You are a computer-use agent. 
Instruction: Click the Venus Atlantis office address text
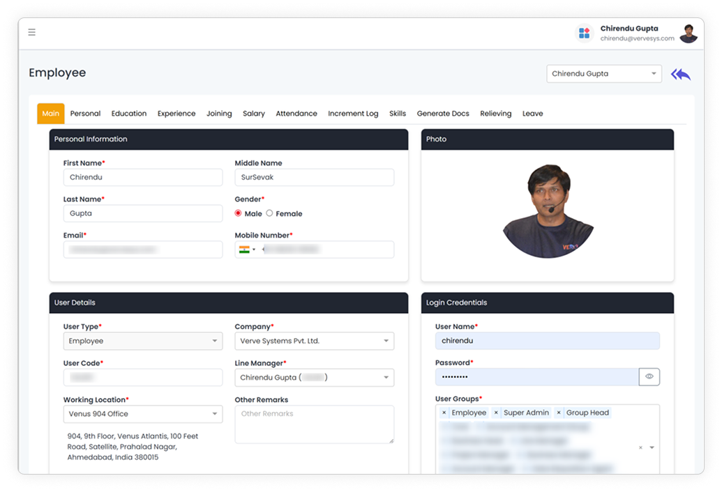click(133, 447)
